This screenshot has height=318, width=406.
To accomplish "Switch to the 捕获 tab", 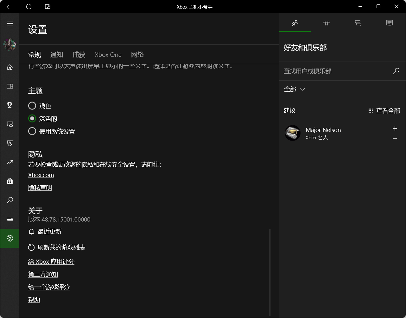I will click(x=79, y=55).
